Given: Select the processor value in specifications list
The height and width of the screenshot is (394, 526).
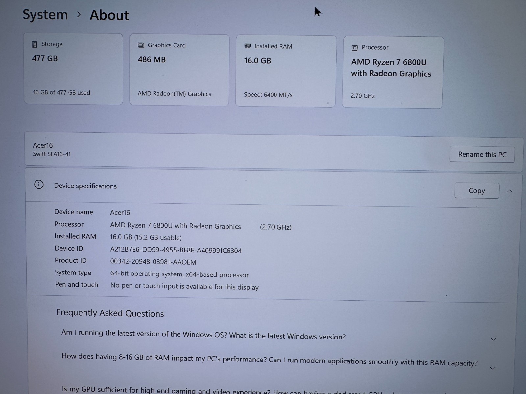Looking at the screenshot, I should [176, 226].
